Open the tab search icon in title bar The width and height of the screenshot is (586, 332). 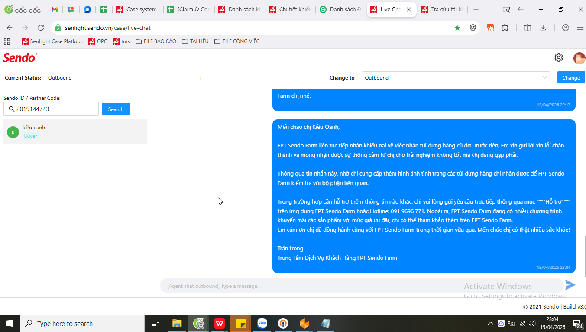506,10
